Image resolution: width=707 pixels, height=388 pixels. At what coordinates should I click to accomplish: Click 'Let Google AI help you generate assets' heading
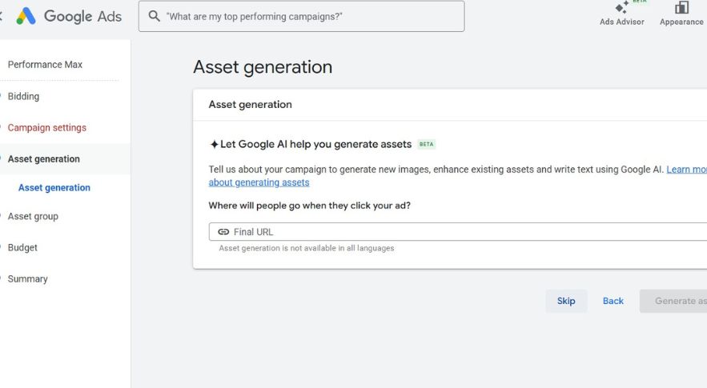[x=315, y=144]
